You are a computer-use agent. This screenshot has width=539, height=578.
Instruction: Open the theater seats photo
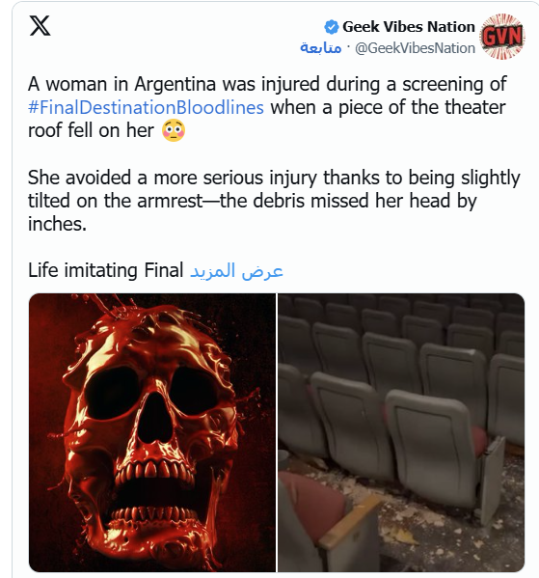(x=401, y=432)
